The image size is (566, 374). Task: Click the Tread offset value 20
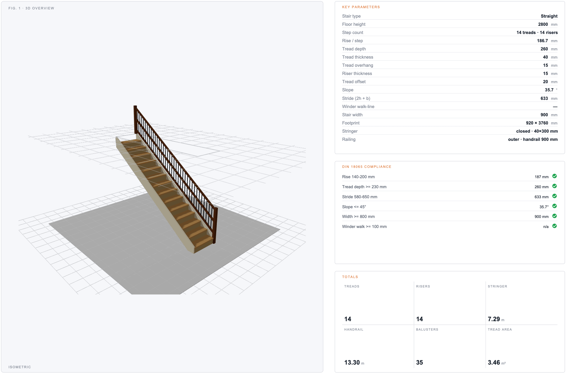click(545, 82)
